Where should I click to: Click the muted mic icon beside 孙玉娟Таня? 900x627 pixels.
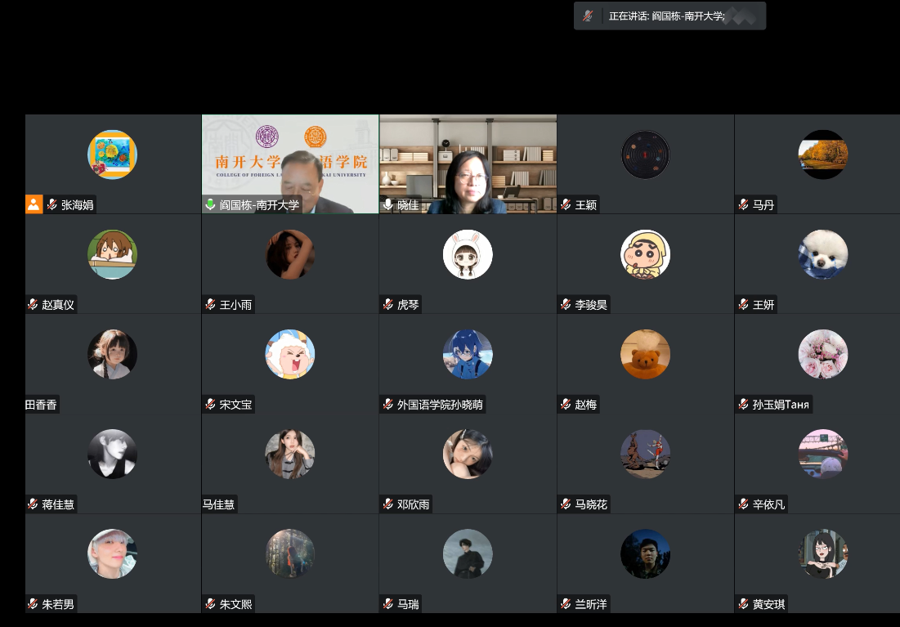click(743, 405)
